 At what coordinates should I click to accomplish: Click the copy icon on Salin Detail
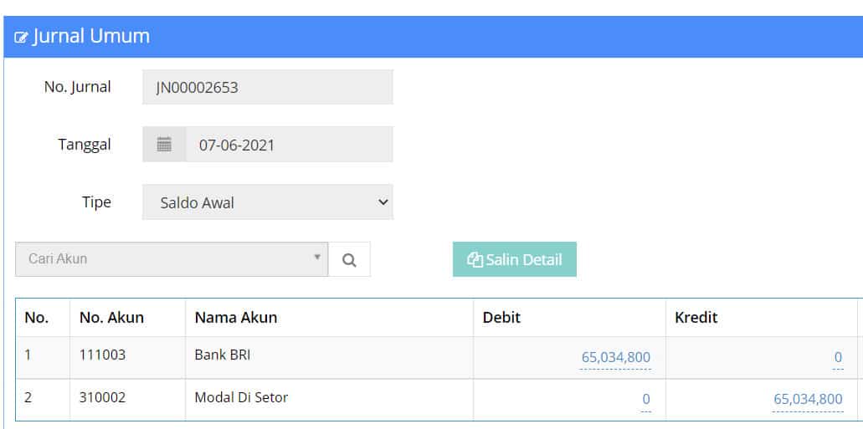click(x=475, y=259)
